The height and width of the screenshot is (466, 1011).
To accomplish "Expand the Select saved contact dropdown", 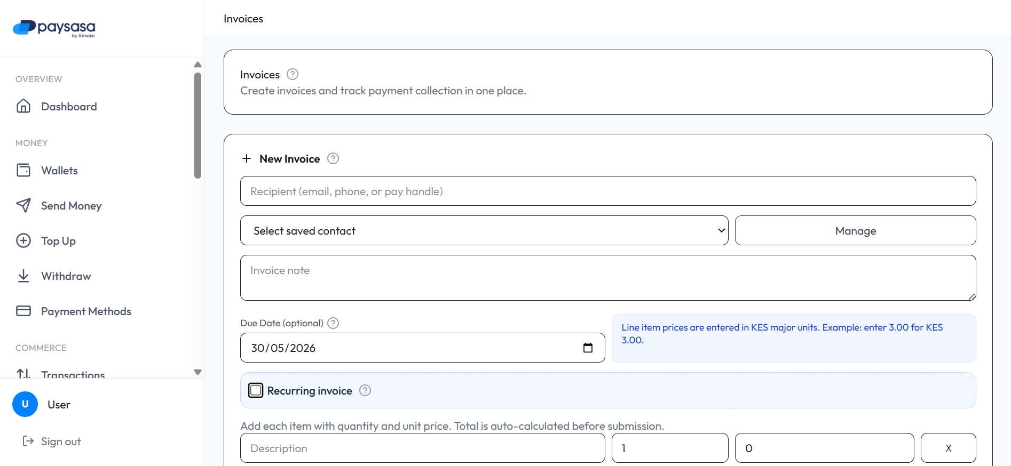I will click(x=484, y=230).
